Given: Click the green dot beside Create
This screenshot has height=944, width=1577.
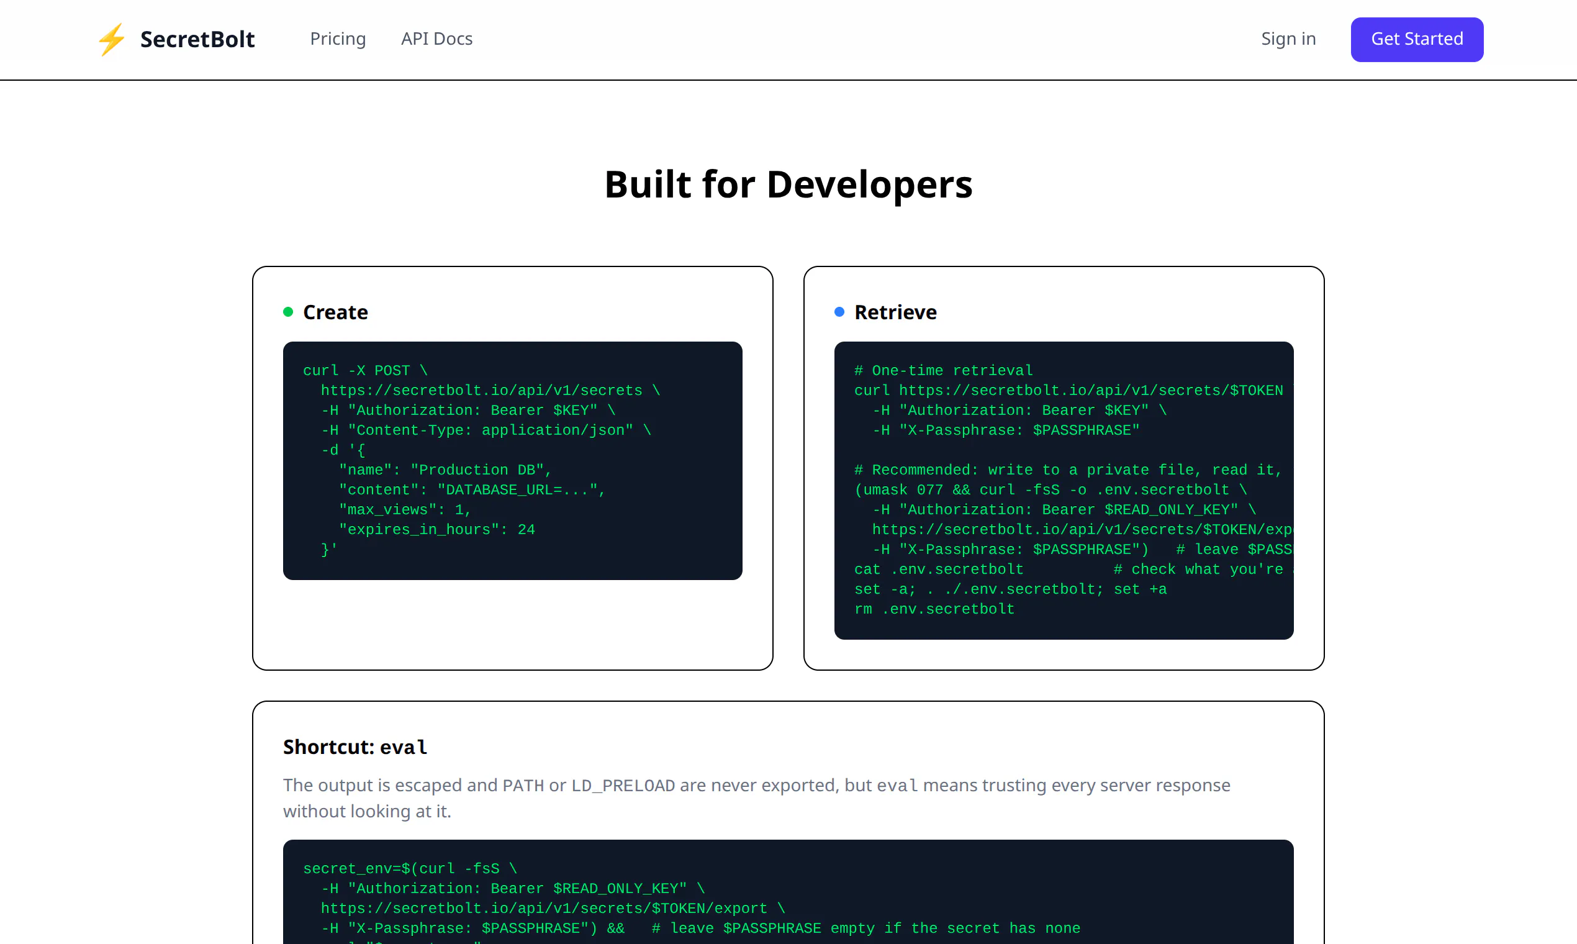Looking at the screenshot, I should pyautogui.click(x=288, y=312).
